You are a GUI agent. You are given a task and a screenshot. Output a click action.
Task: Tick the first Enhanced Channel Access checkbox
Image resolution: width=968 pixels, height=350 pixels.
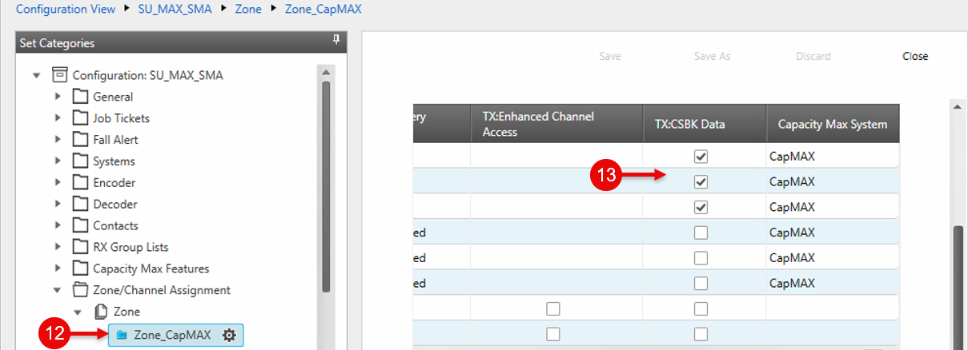(x=552, y=309)
